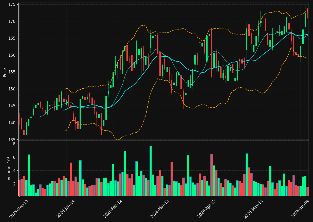The image size is (313, 222).
Task: Click the volume axis tick label 2
Action: pos(14,184)
